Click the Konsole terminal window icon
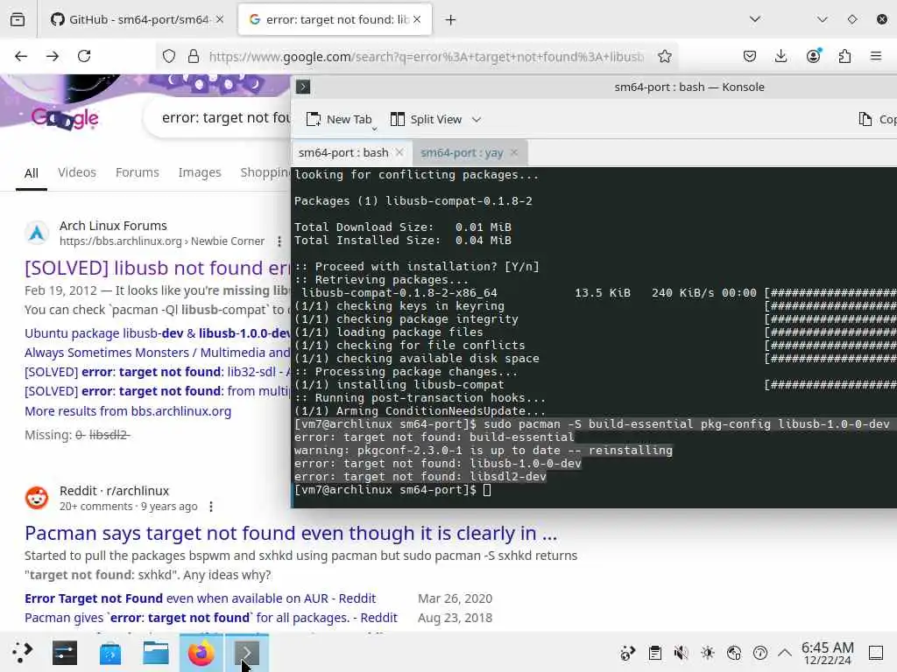 [303, 87]
